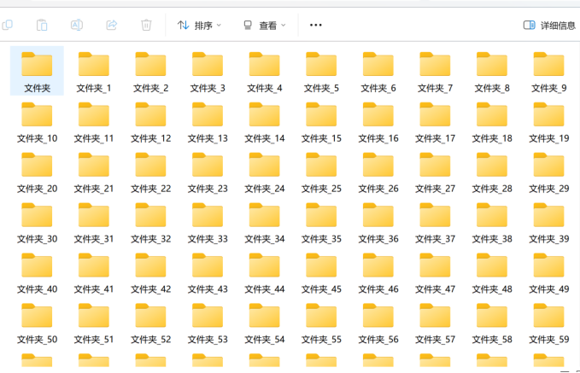Select the 文件夹_29 folder icon
The width and height of the screenshot is (580, 373).
tap(549, 165)
